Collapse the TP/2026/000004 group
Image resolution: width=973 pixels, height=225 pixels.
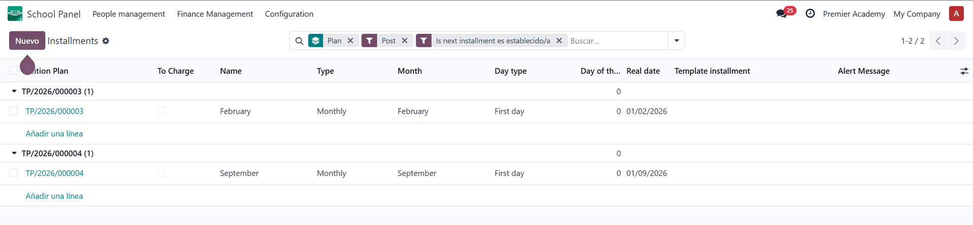pos(14,153)
